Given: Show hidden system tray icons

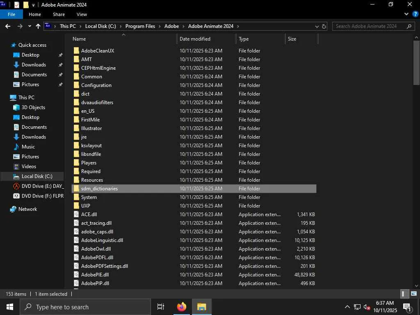Looking at the screenshot, I should pyautogui.click(x=347, y=307).
